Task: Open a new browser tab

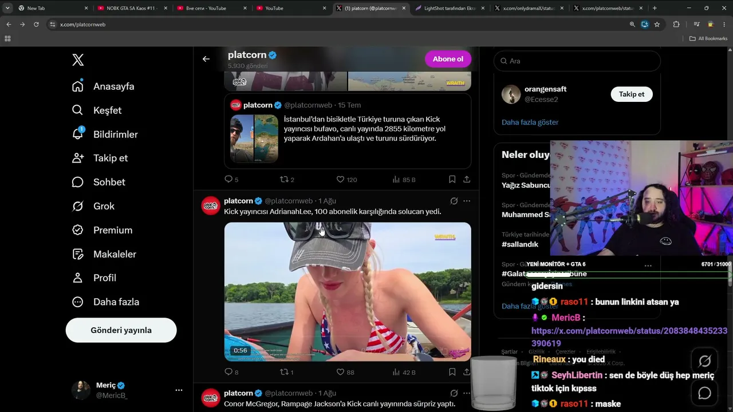Action: [655, 8]
